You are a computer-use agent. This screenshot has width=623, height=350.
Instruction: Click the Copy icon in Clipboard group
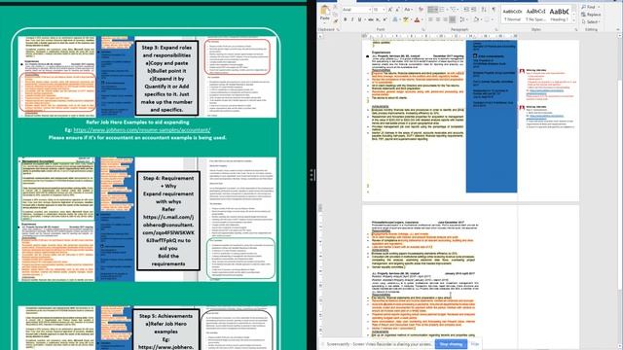tap(335, 14)
